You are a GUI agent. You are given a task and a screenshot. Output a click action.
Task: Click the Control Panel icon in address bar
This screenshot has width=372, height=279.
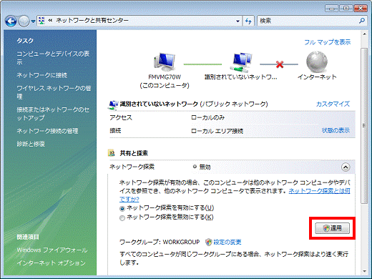pyautogui.click(x=41, y=21)
